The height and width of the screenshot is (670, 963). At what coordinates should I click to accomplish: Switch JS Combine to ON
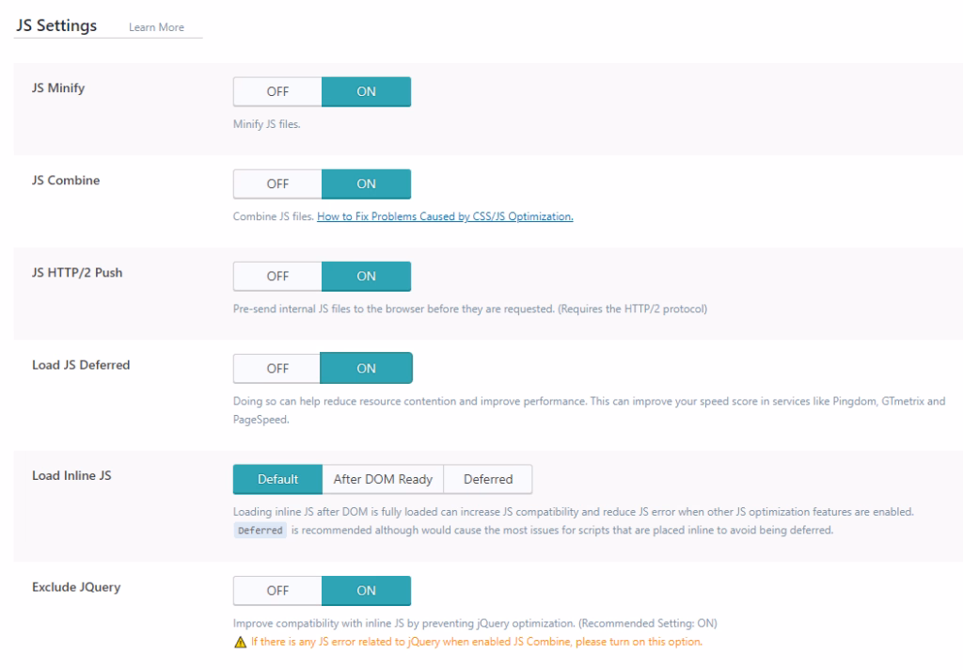coord(366,183)
